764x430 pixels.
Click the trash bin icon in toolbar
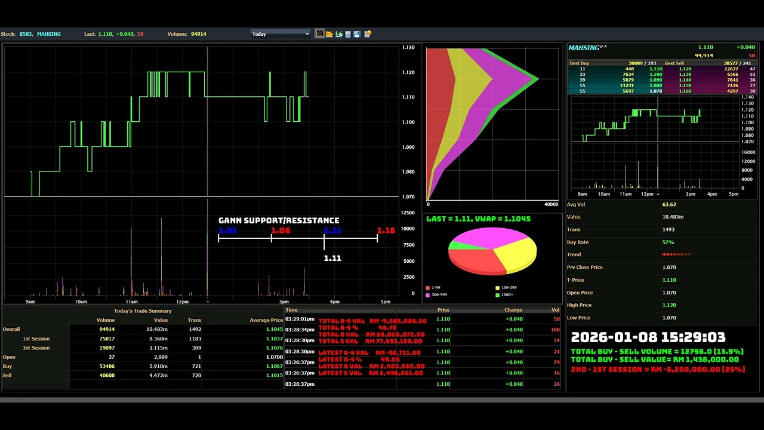click(348, 34)
